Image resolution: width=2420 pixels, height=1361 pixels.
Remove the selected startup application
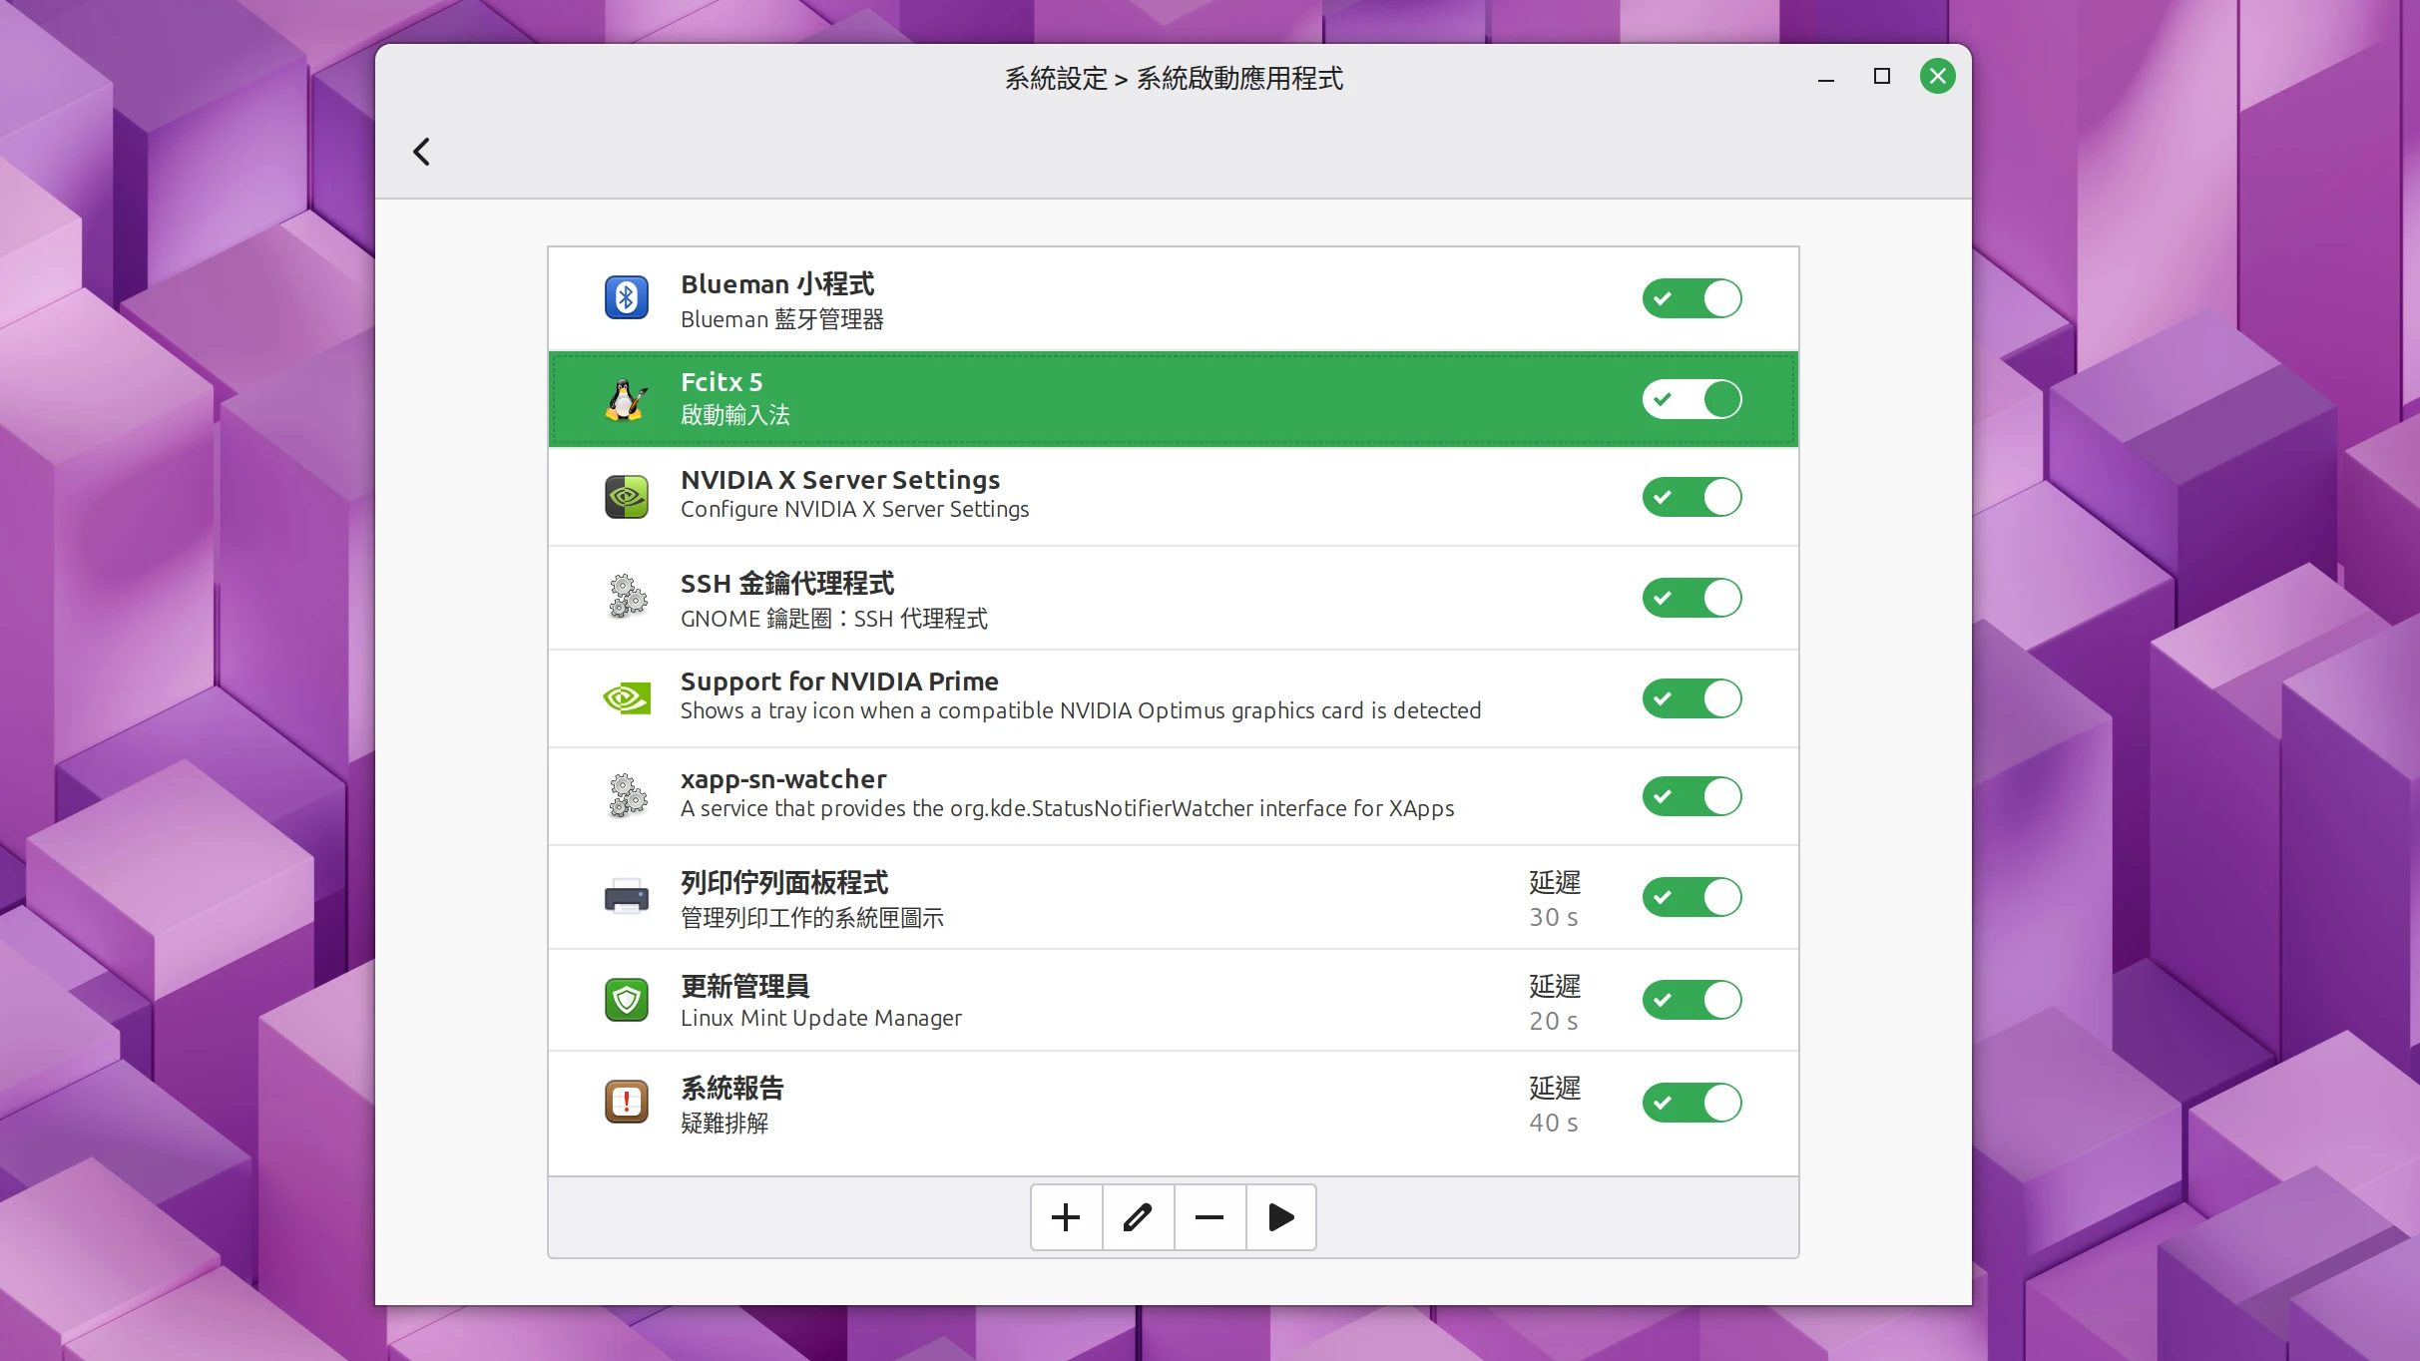tap(1209, 1217)
